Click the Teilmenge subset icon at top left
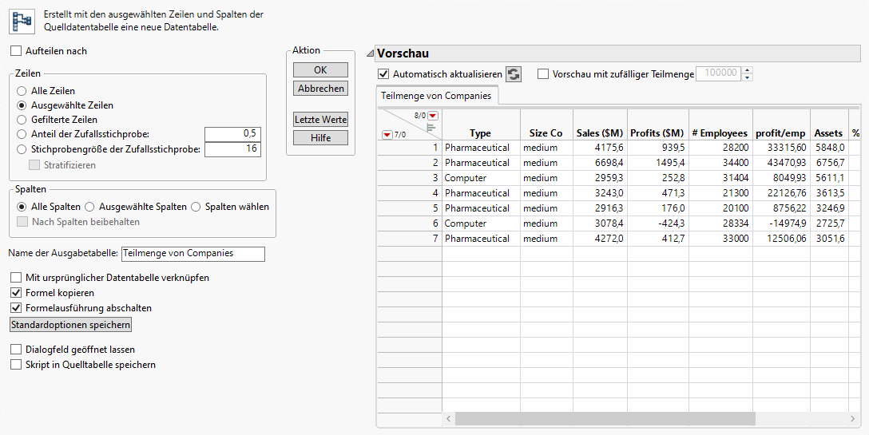Screen dimensions: 869x435 (22, 21)
